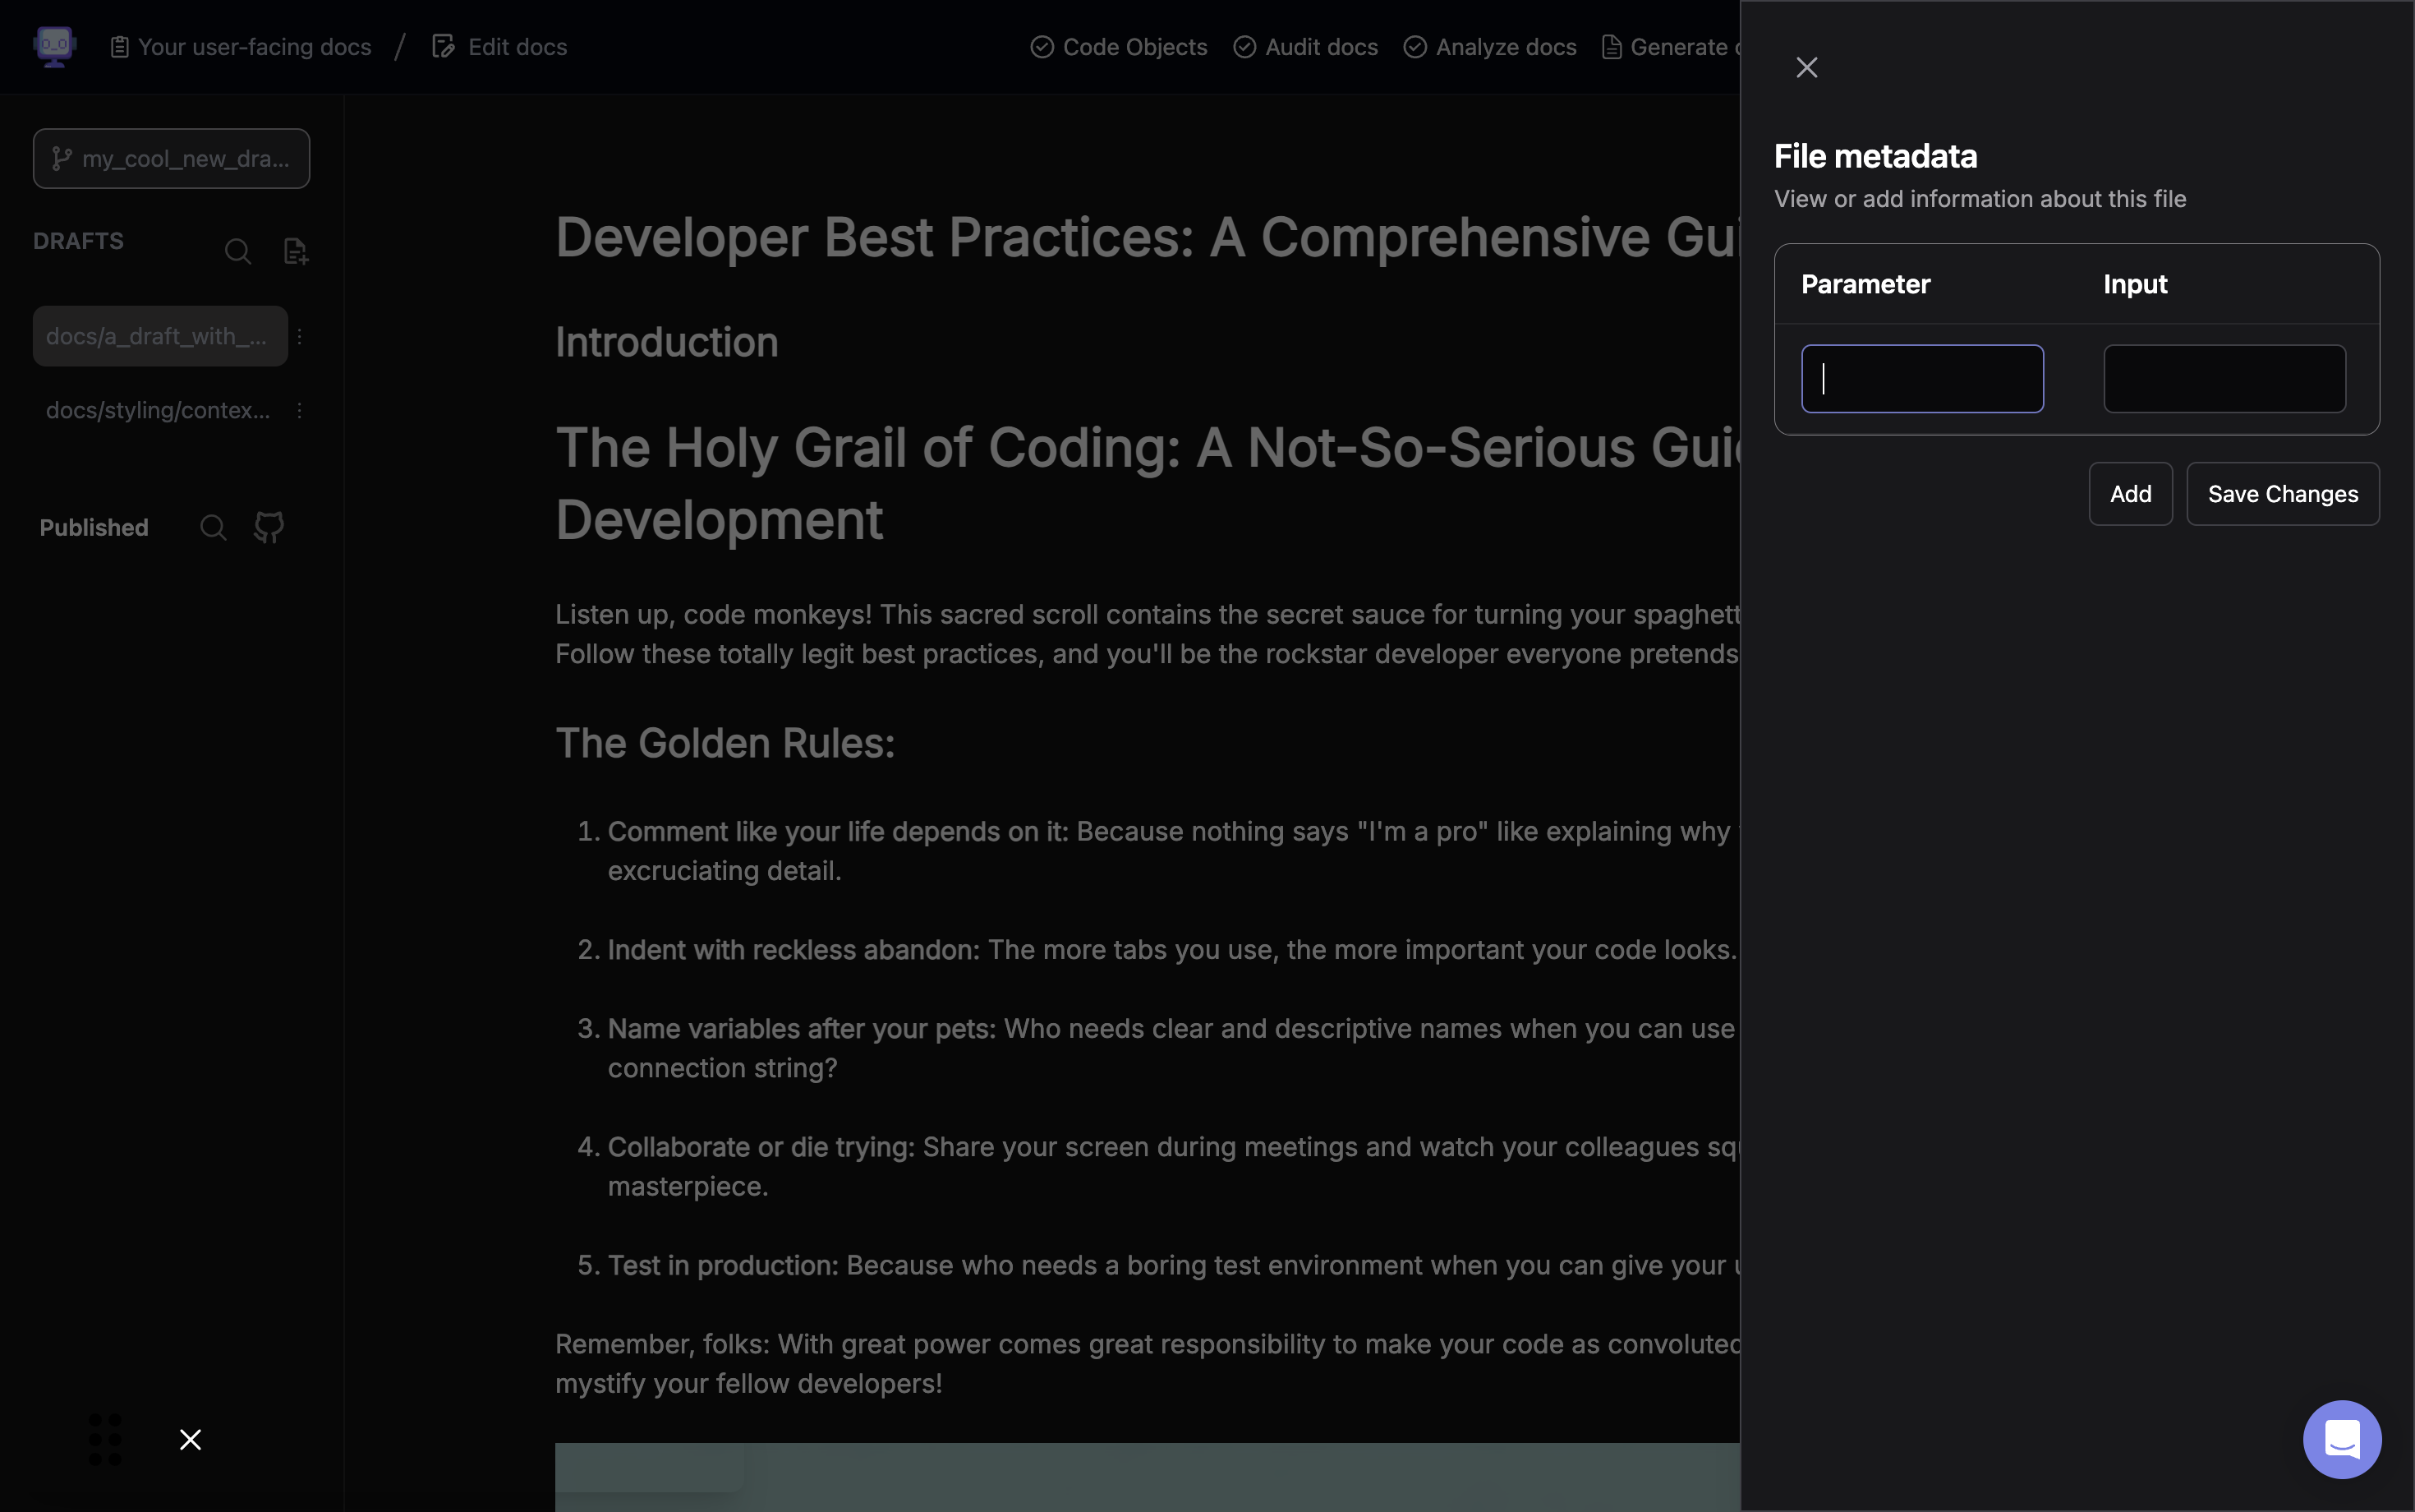Click the six-dot grid icon
Screen dimensions: 2415x1512
pos(105,1439)
